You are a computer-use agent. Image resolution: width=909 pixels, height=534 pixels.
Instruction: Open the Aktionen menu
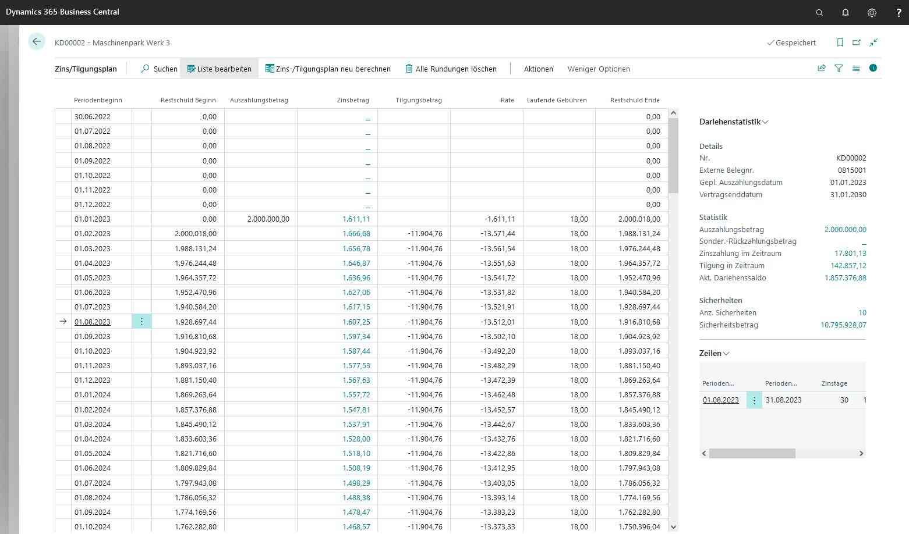click(x=538, y=69)
